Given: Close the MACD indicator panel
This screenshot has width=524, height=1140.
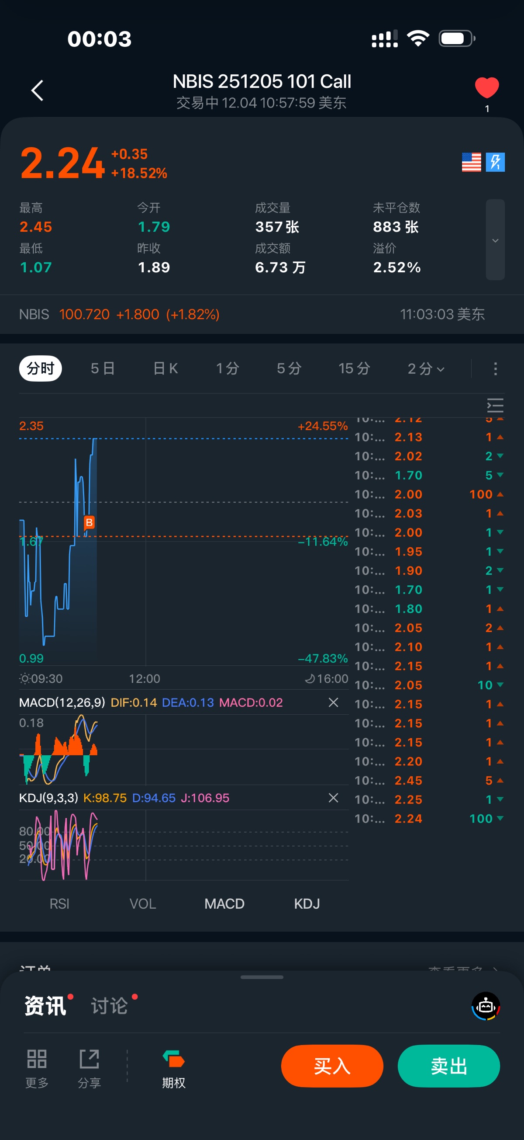Looking at the screenshot, I should point(334,702).
